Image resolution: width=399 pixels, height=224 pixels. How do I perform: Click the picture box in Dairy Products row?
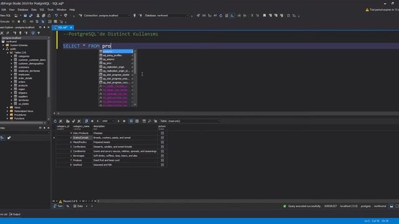162,133
